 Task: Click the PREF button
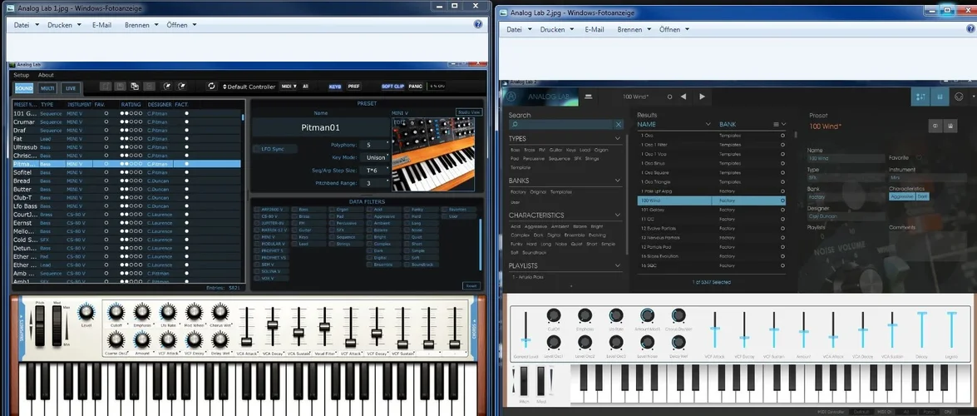(353, 86)
